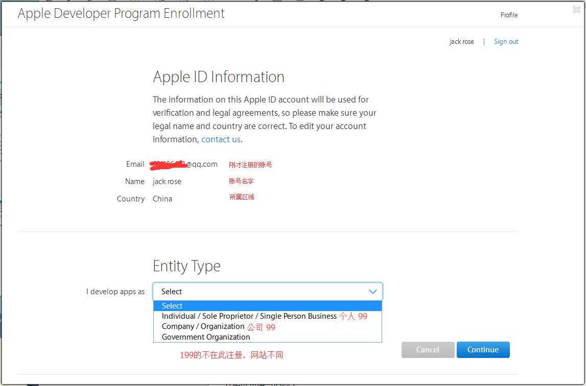586x386 pixels.
Task: Click the Cancel button
Action: [x=428, y=349]
